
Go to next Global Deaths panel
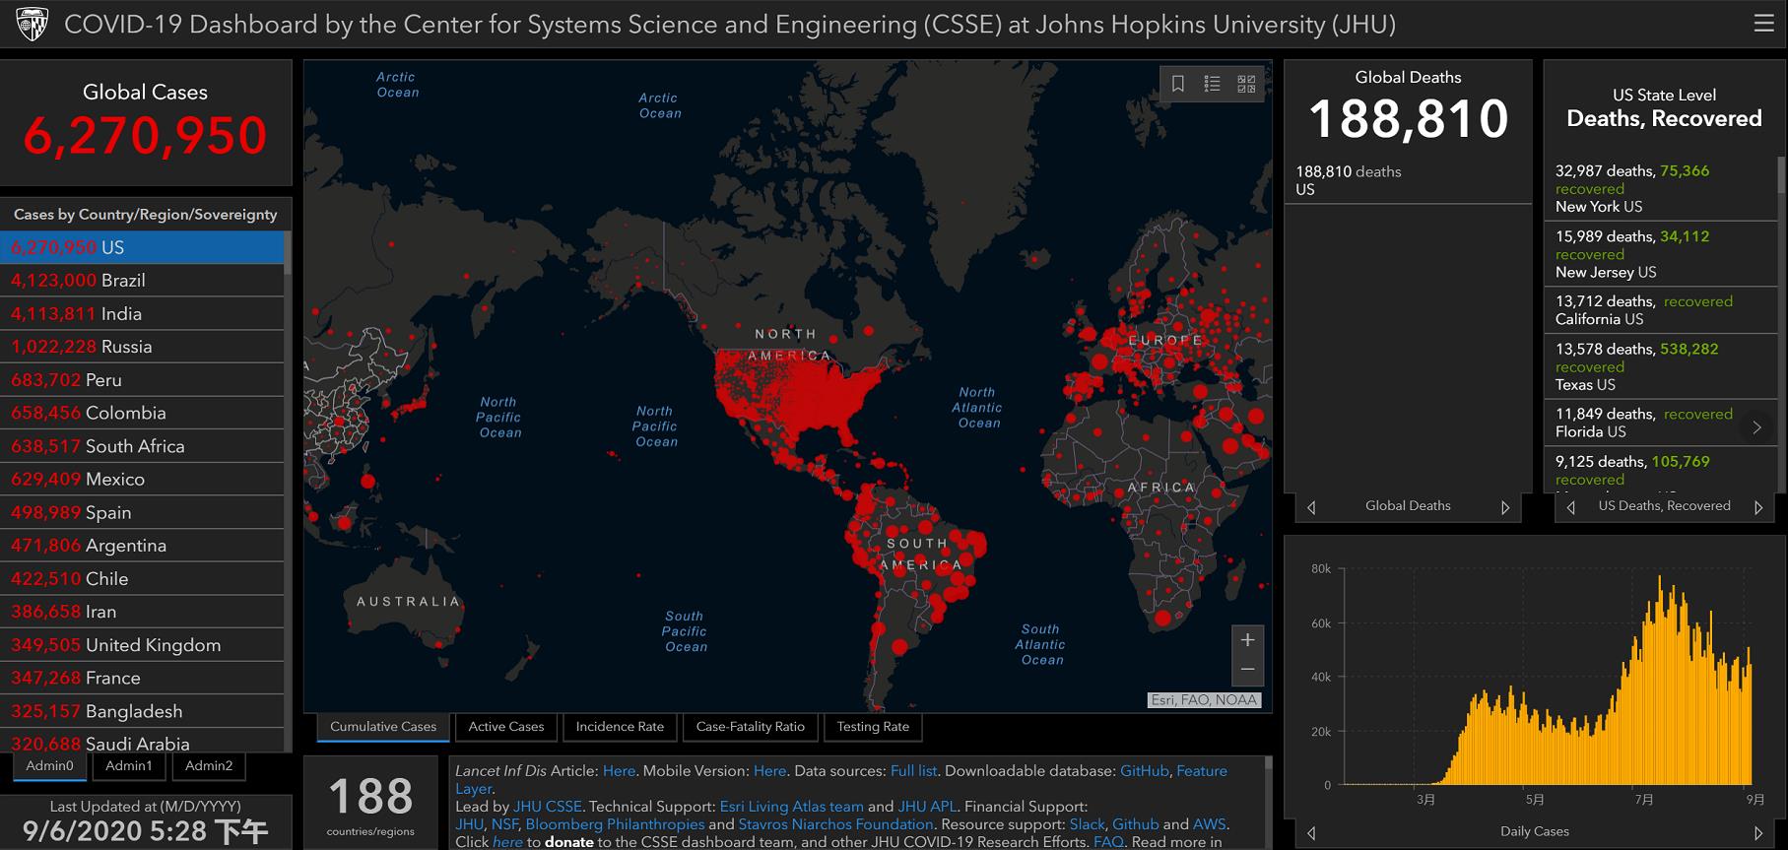(1505, 507)
